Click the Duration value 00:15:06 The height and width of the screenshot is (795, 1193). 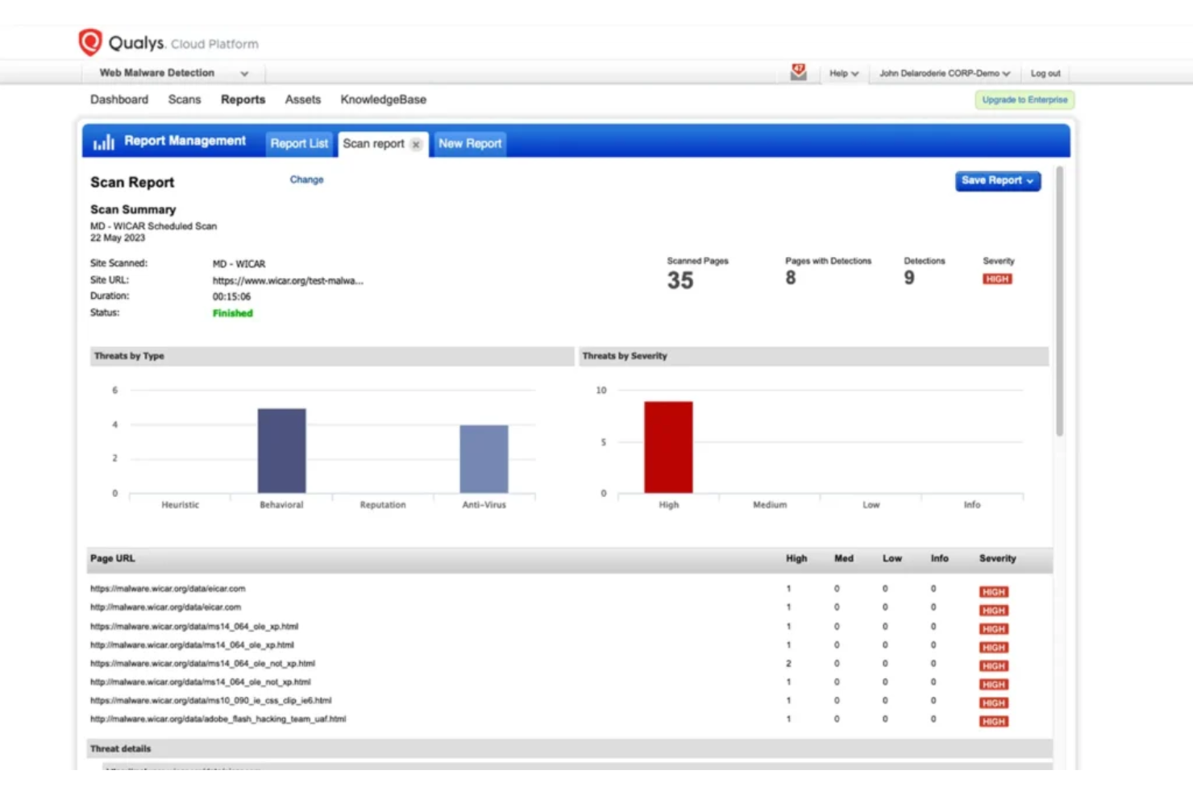click(231, 296)
